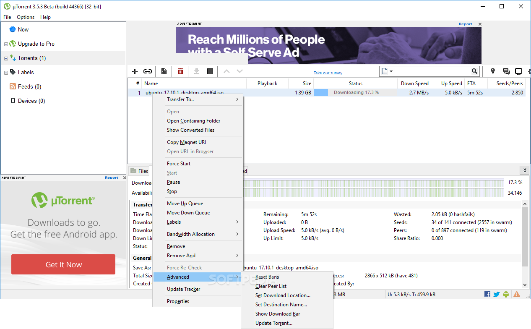This screenshot has width=531, height=329.
Task: Open the Transfer To.. submenu
Action: coord(198,99)
